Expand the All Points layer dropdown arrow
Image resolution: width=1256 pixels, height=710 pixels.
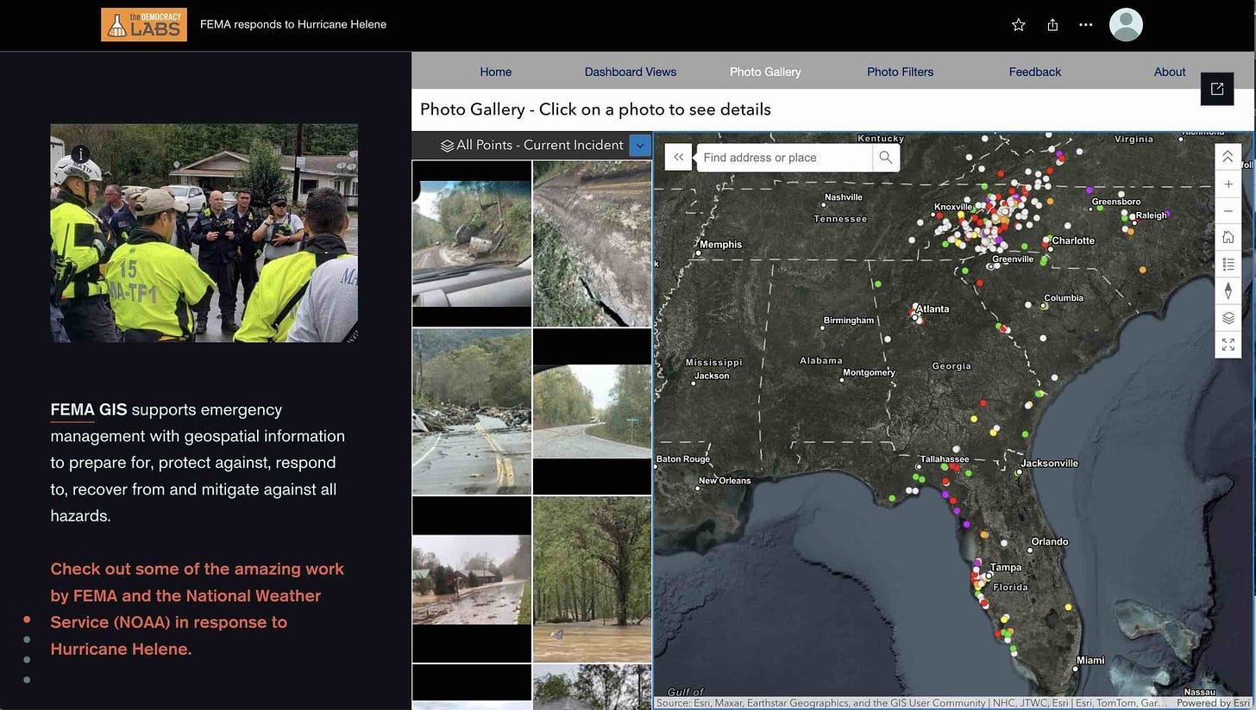(639, 146)
